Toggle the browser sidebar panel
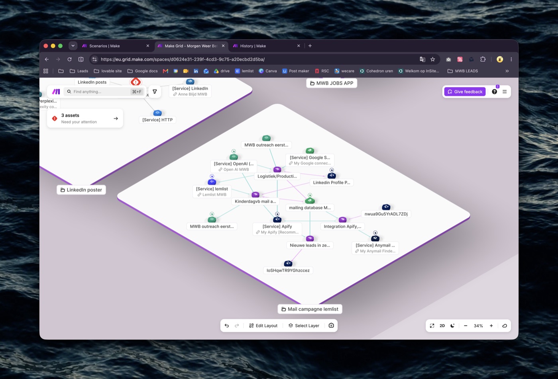This screenshot has height=379, width=558. pyautogui.click(x=81, y=59)
